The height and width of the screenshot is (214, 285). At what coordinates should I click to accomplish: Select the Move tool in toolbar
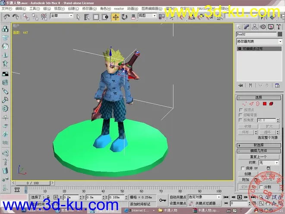(x=115, y=16)
